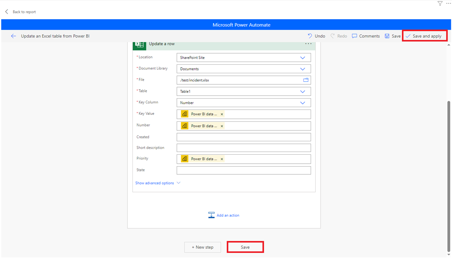Screen dimensions: 452x259
Task: Open Comments speech bubble icon
Action: point(354,36)
